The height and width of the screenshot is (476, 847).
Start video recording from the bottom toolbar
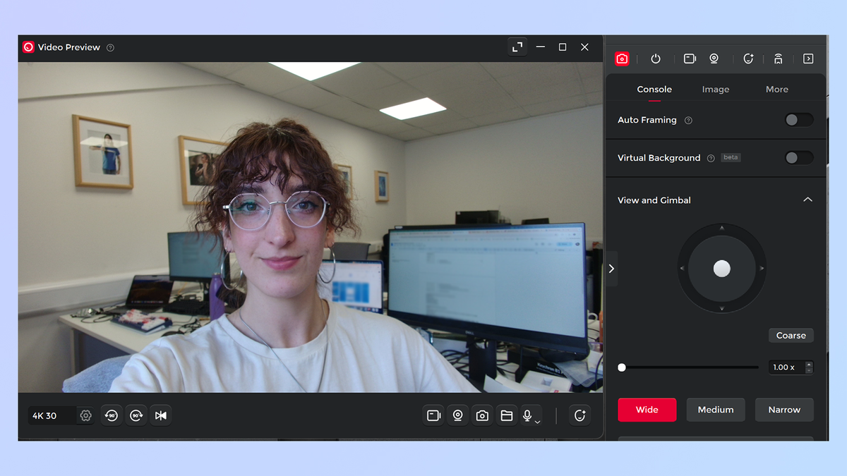click(x=433, y=415)
